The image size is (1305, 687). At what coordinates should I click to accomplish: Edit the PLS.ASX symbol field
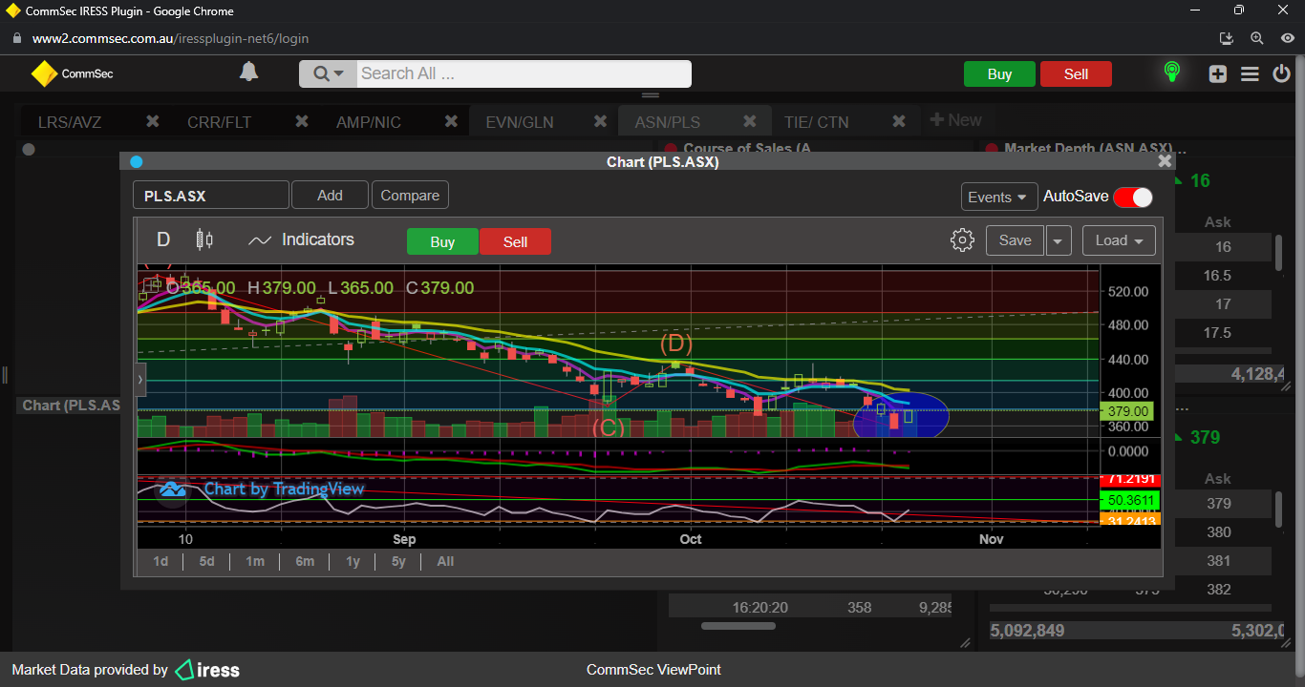210,196
